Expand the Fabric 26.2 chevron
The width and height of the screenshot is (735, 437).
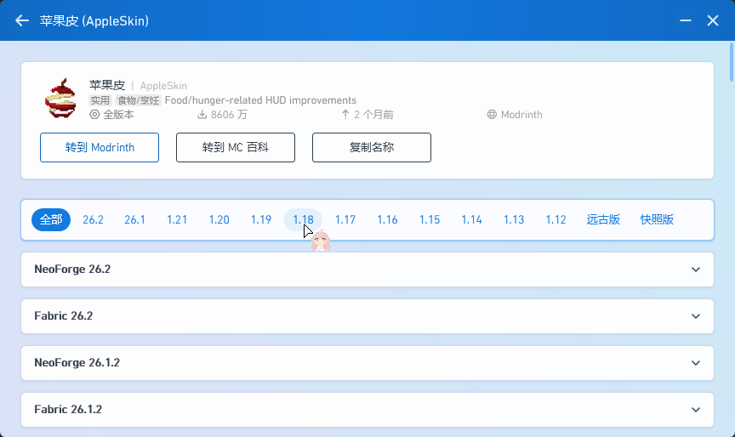coord(696,316)
